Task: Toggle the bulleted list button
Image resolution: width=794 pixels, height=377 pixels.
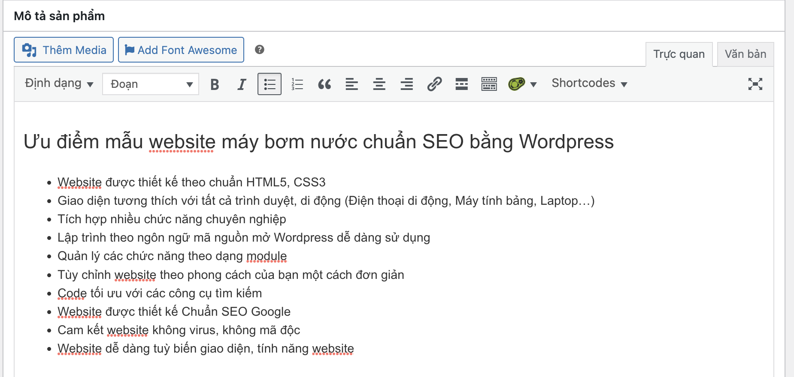Action: [x=269, y=84]
